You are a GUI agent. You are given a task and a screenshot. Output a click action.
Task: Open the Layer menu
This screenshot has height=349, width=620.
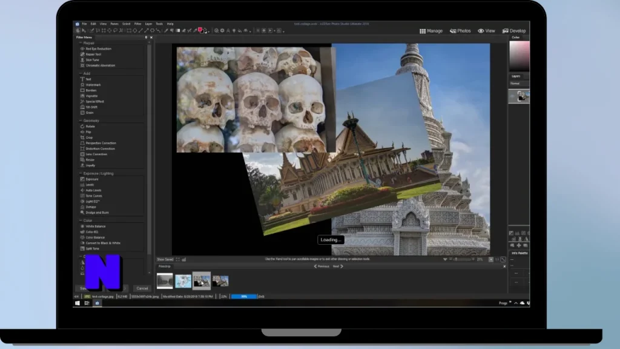tap(148, 24)
